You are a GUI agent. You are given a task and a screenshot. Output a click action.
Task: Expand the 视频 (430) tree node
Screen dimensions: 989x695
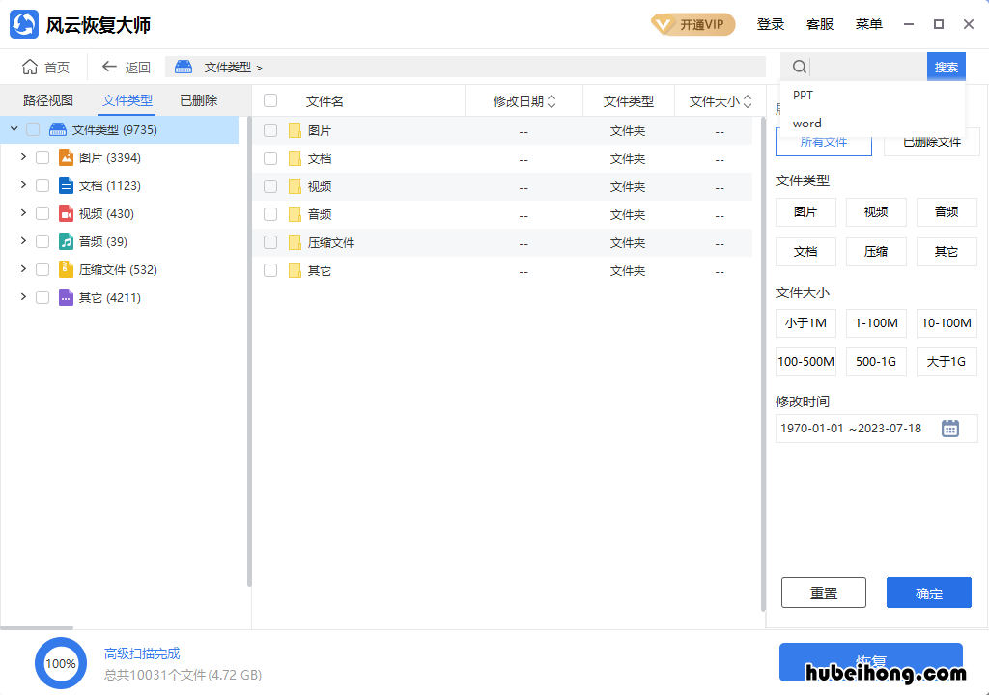(x=23, y=213)
